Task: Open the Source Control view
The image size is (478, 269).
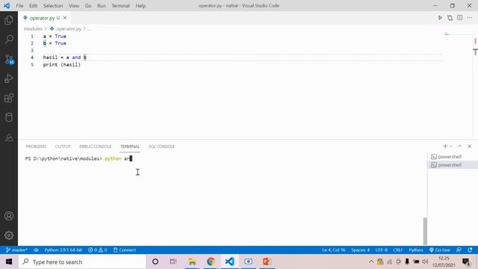Action: pyautogui.click(x=9, y=59)
